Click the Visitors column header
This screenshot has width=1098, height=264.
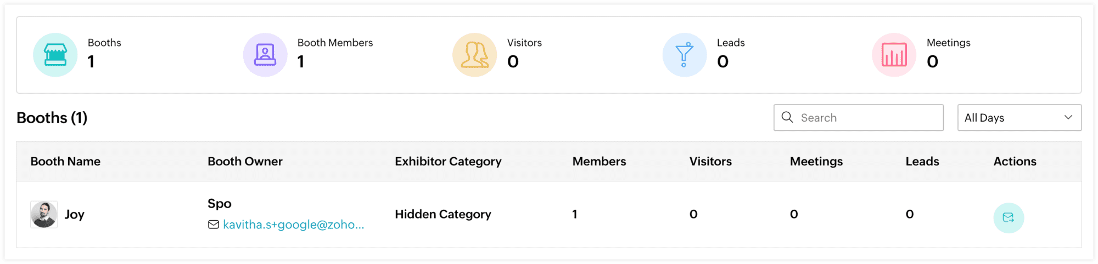(710, 162)
